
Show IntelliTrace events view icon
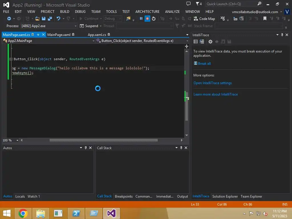pos(196,42)
